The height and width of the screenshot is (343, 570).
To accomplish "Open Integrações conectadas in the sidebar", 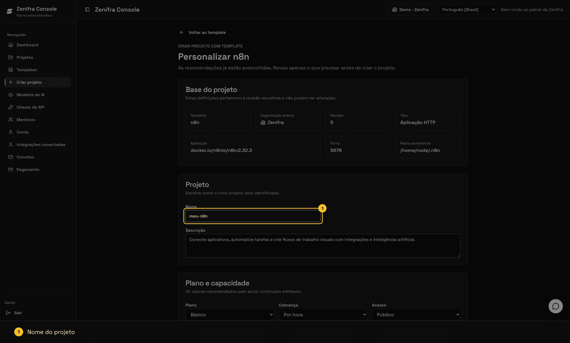I will (38, 144).
